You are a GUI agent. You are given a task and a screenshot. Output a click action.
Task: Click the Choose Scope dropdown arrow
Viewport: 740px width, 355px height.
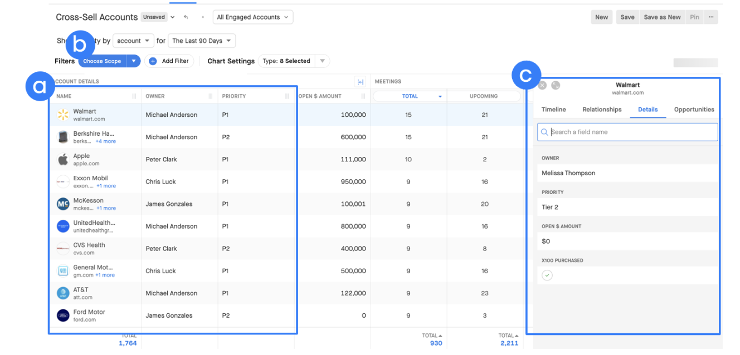point(134,61)
